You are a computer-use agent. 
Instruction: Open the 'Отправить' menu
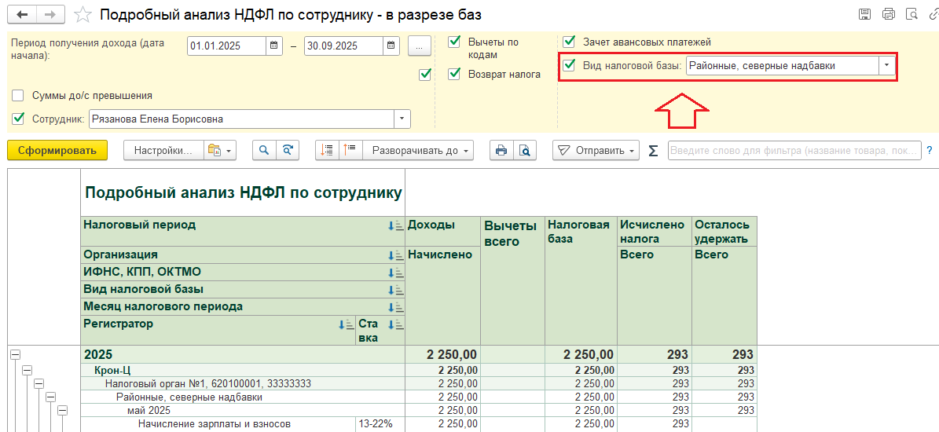point(596,151)
